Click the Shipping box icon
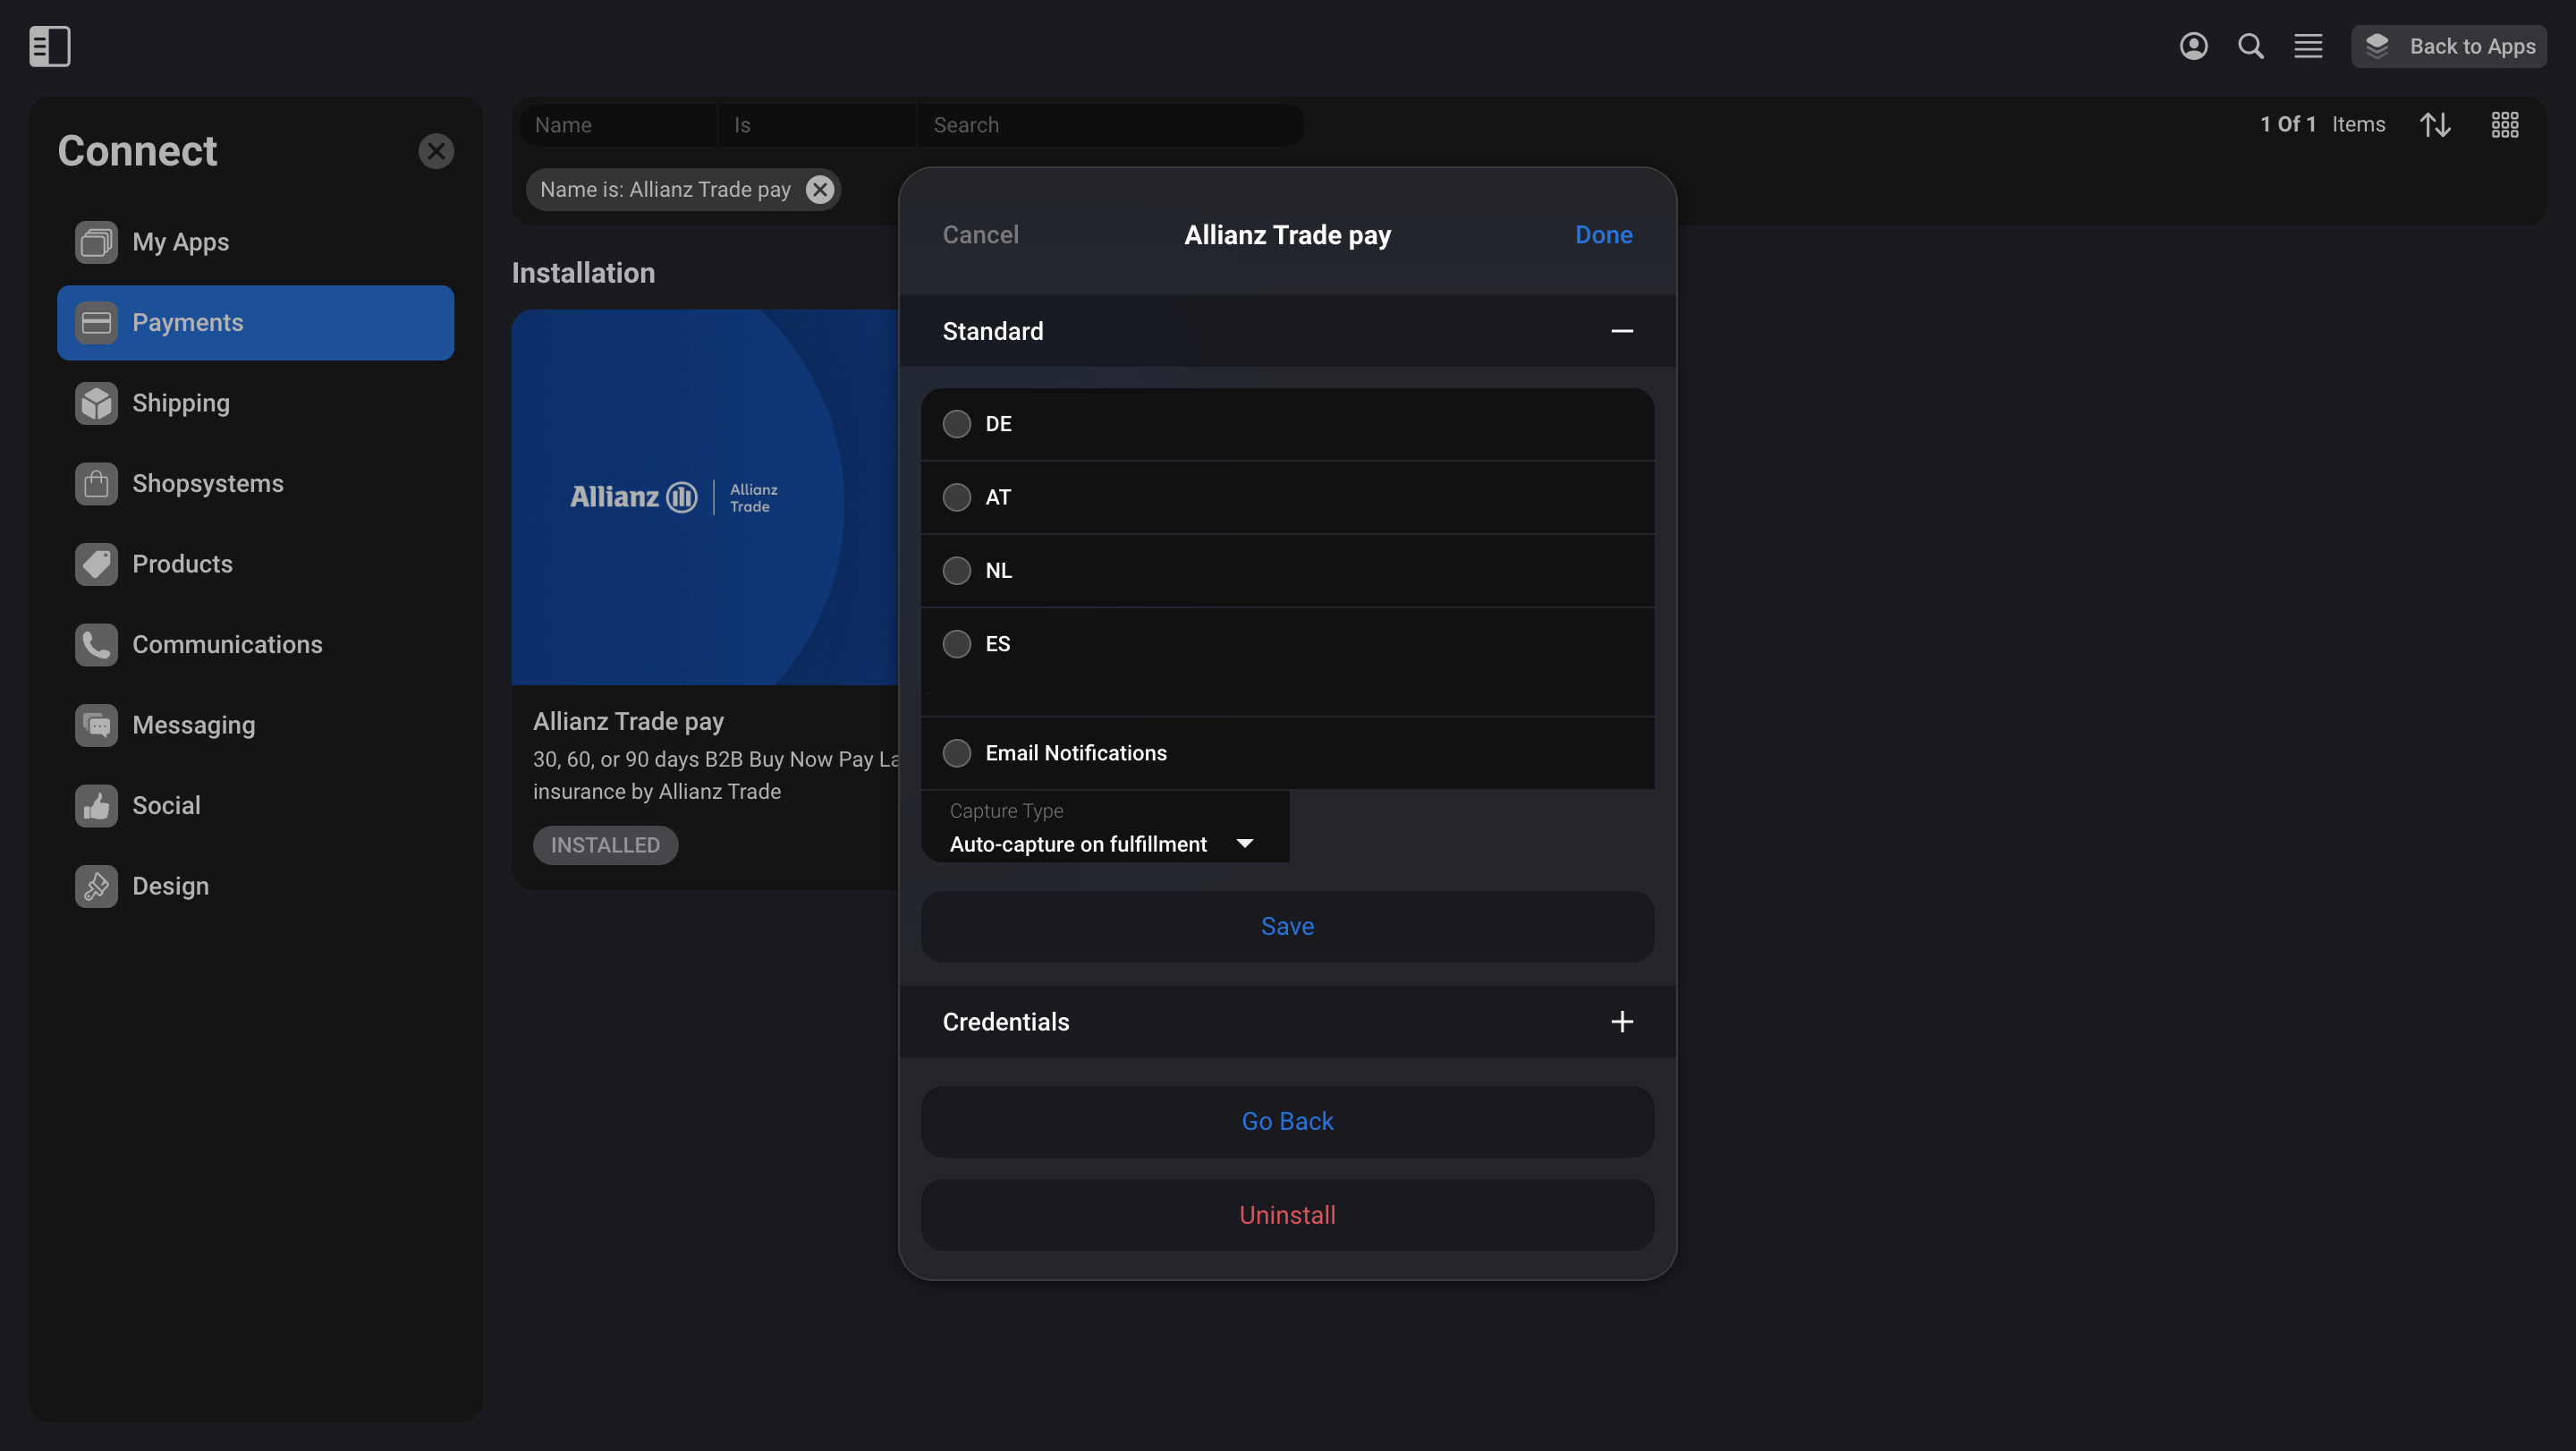 pyautogui.click(x=96, y=403)
